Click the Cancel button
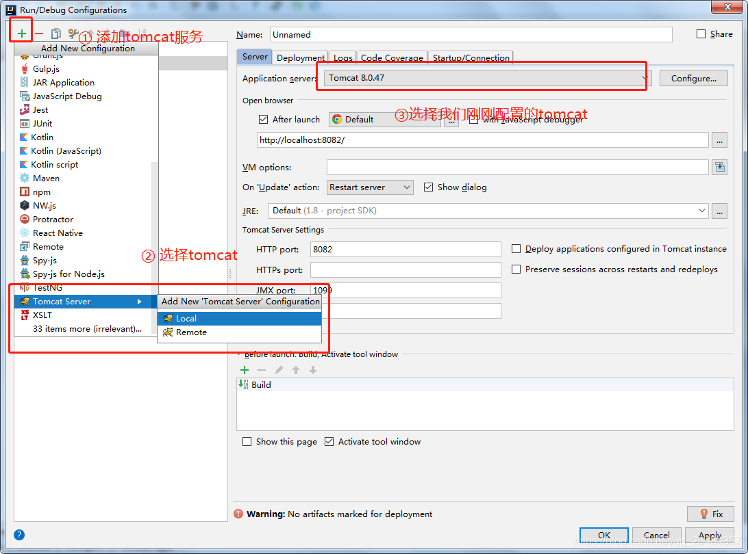 pyautogui.click(x=656, y=535)
